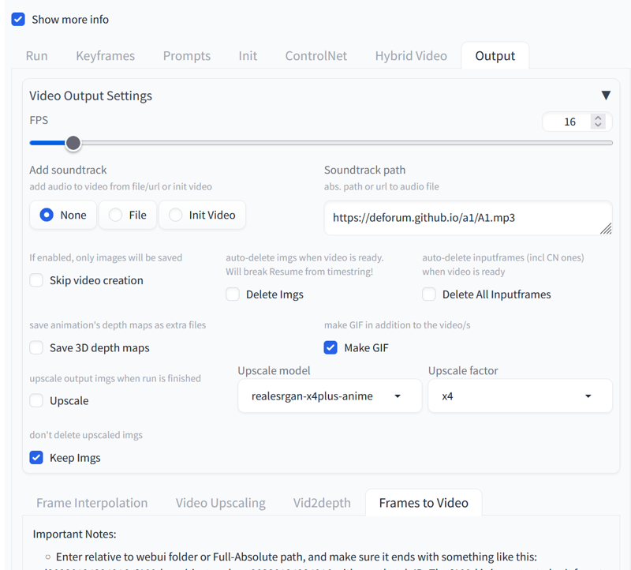Click the Important Notes heading text
Image resolution: width=631 pixels, height=570 pixels.
pyautogui.click(x=74, y=534)
